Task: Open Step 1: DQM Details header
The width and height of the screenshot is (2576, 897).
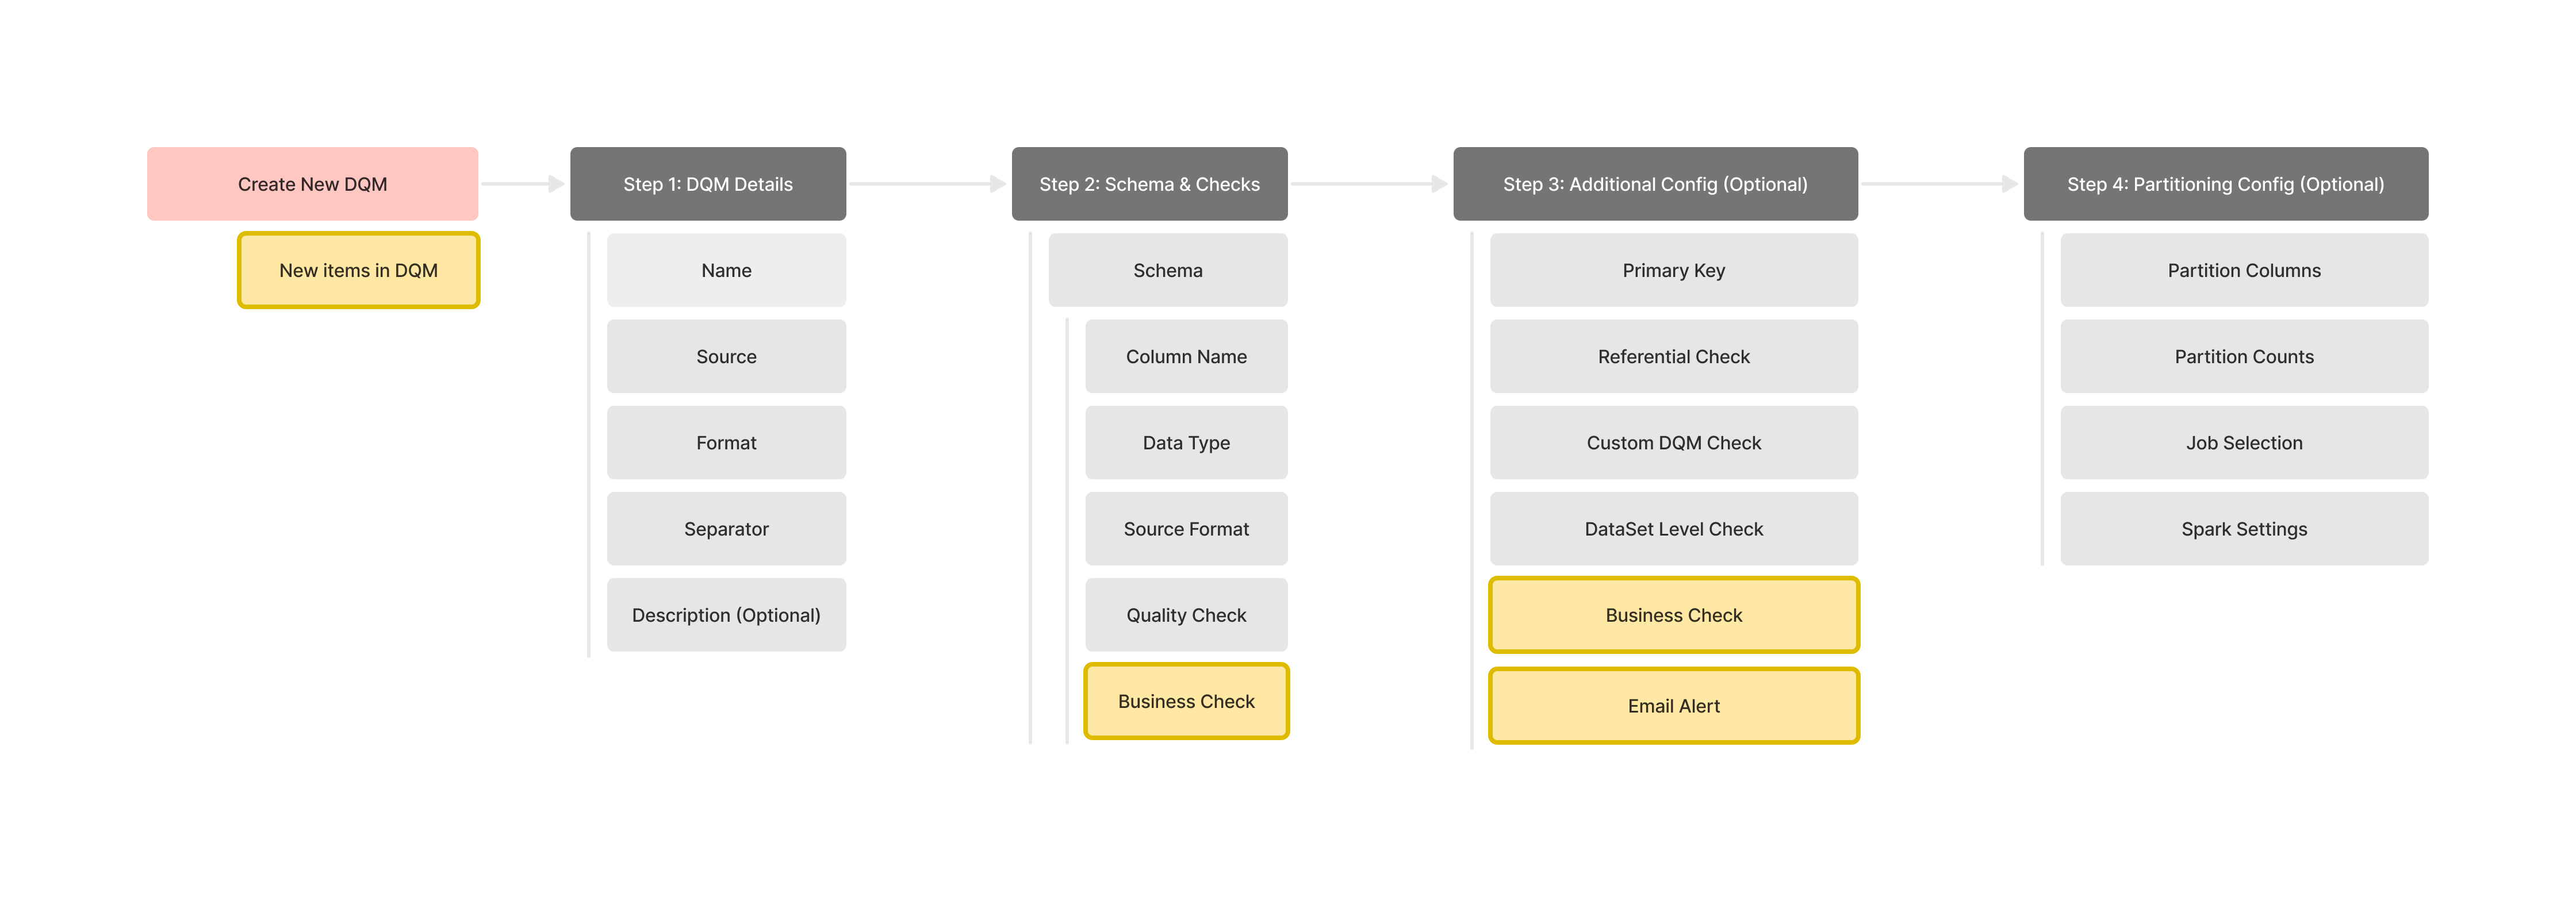Action: click(708, 184)
